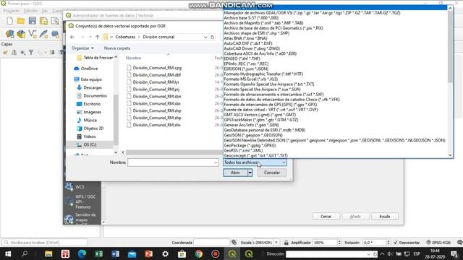Image resolution: width=463 pixels, height=260 pixels.
Task: Click the Ayuda button in data manager
Action: [x=384, y=217]
